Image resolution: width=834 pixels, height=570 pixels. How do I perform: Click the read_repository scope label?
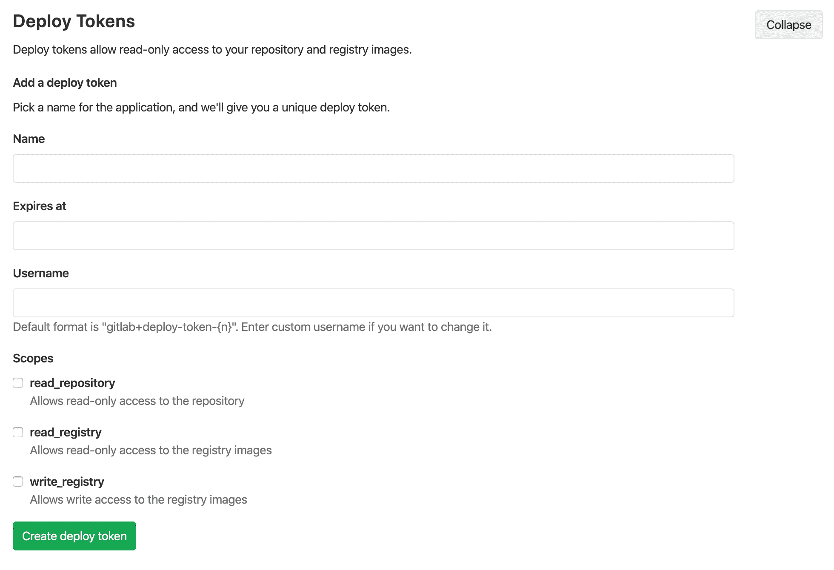[72, 383]
